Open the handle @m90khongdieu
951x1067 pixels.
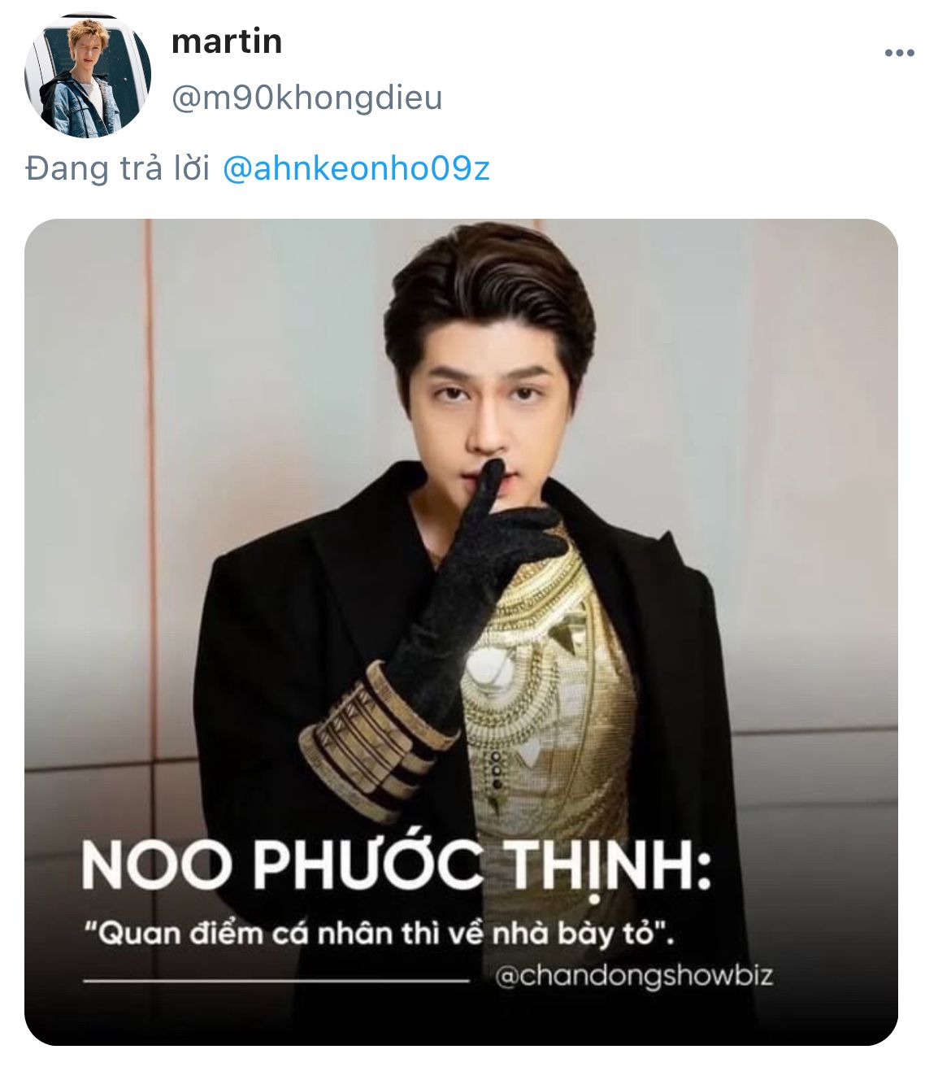pyautogui.click(x=306, y=98)
